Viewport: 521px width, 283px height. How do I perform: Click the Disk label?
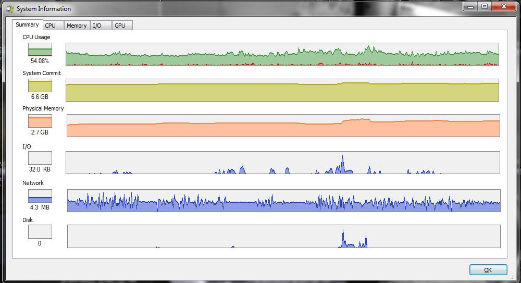[x=28, y=220]
